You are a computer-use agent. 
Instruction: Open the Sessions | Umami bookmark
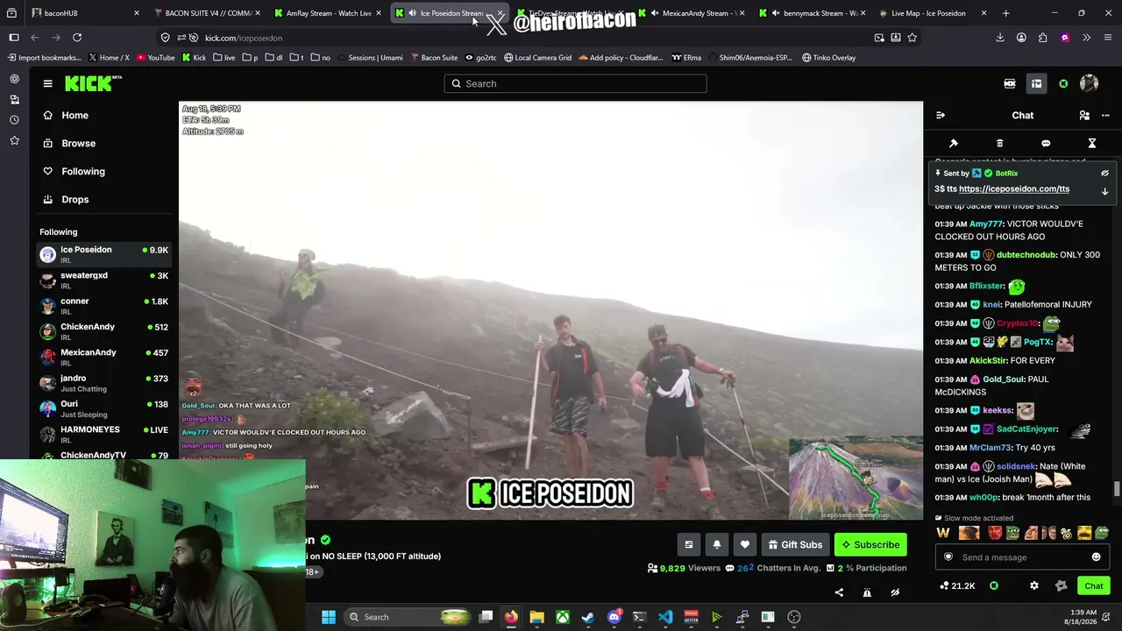(x=369, y=58)
